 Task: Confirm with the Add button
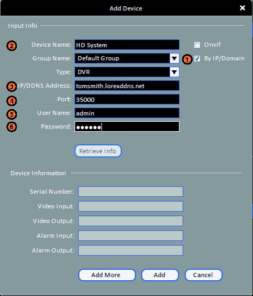coord(160,275)
